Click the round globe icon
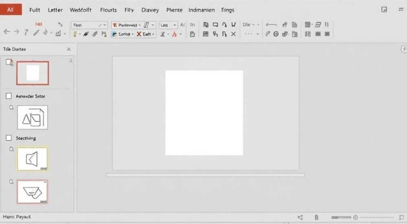 click(x=276, y=34)
